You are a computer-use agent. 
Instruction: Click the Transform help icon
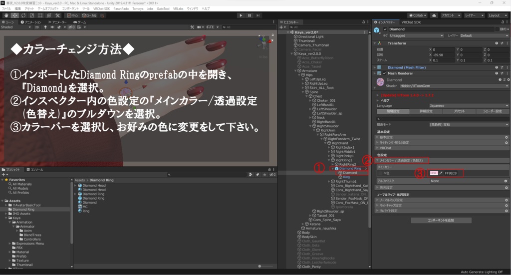pyautogui.click(x=497, y=43)
